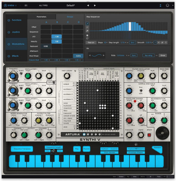Screen dimensions: 176x181
Task: Click the sequencer Play button
Action: (77, 149)
